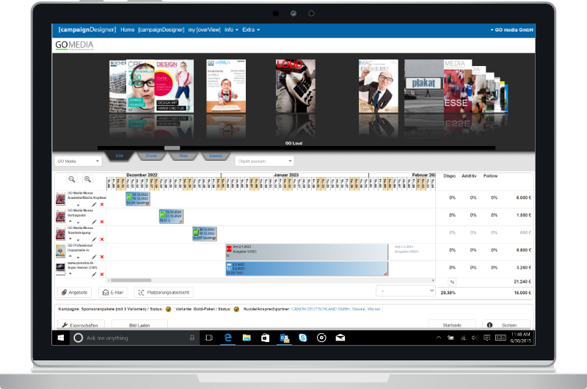Edit the Super-Banner row with the pencil icon
This screenshot has height=389, width=587.
tap(93, 274)
